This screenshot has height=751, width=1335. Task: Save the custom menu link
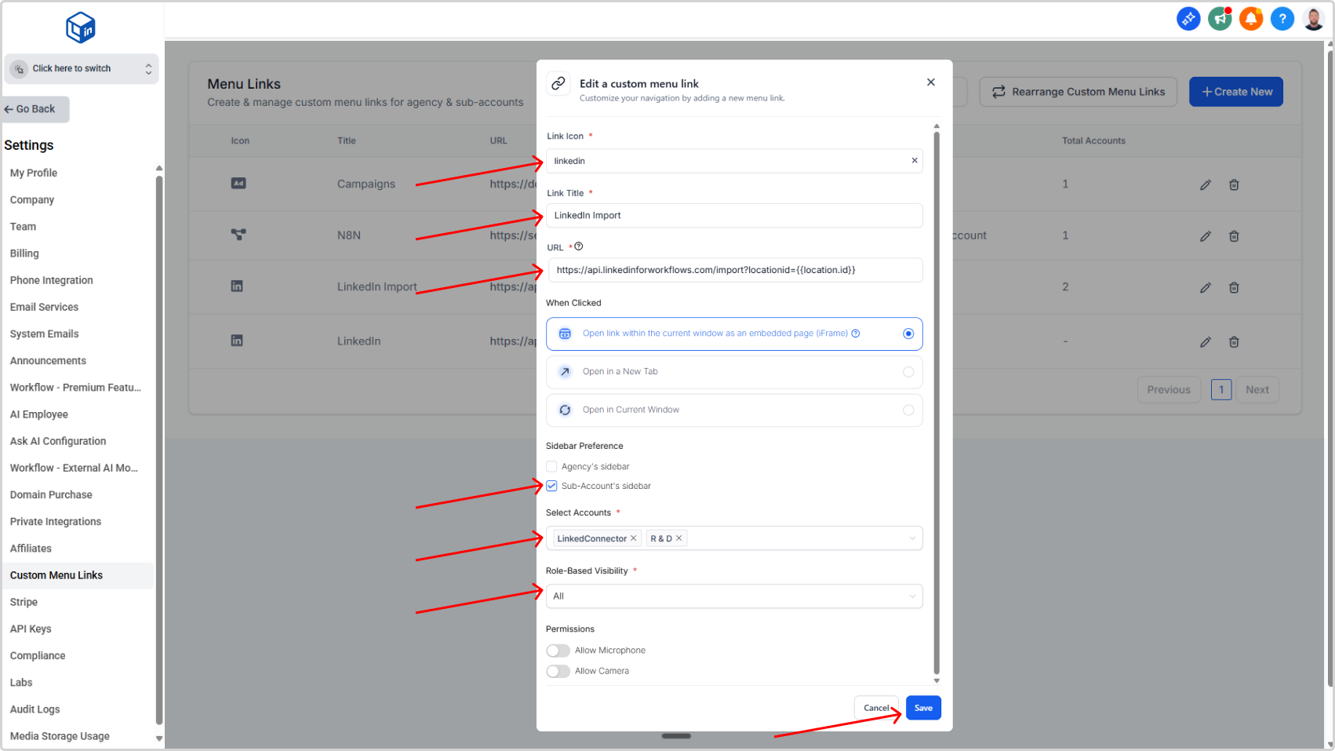tap(922, 708)
